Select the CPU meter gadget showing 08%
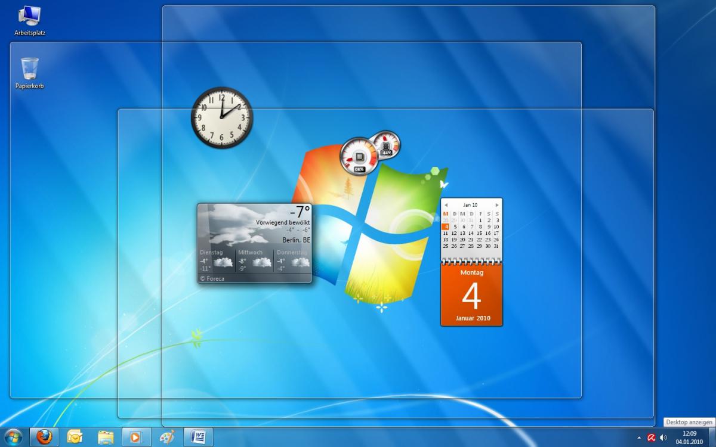Viewport: 716px width, 447px height. (x=359, y=156)
